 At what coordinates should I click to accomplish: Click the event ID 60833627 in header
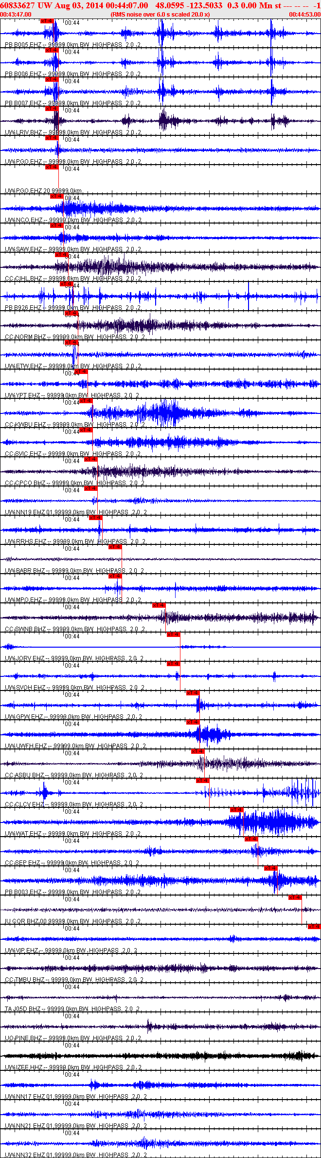17,5
